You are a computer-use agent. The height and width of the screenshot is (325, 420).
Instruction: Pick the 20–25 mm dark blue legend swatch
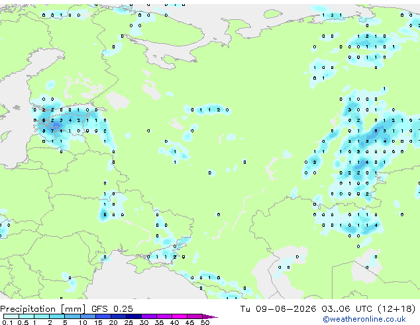pyautogui.click(x=119, y=316)
